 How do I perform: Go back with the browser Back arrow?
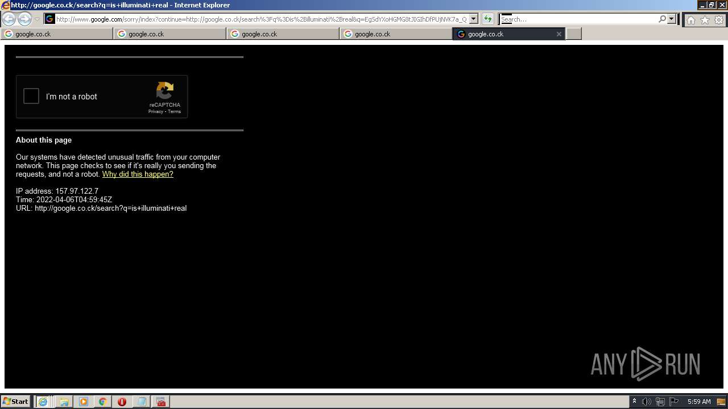pos(9,19)
